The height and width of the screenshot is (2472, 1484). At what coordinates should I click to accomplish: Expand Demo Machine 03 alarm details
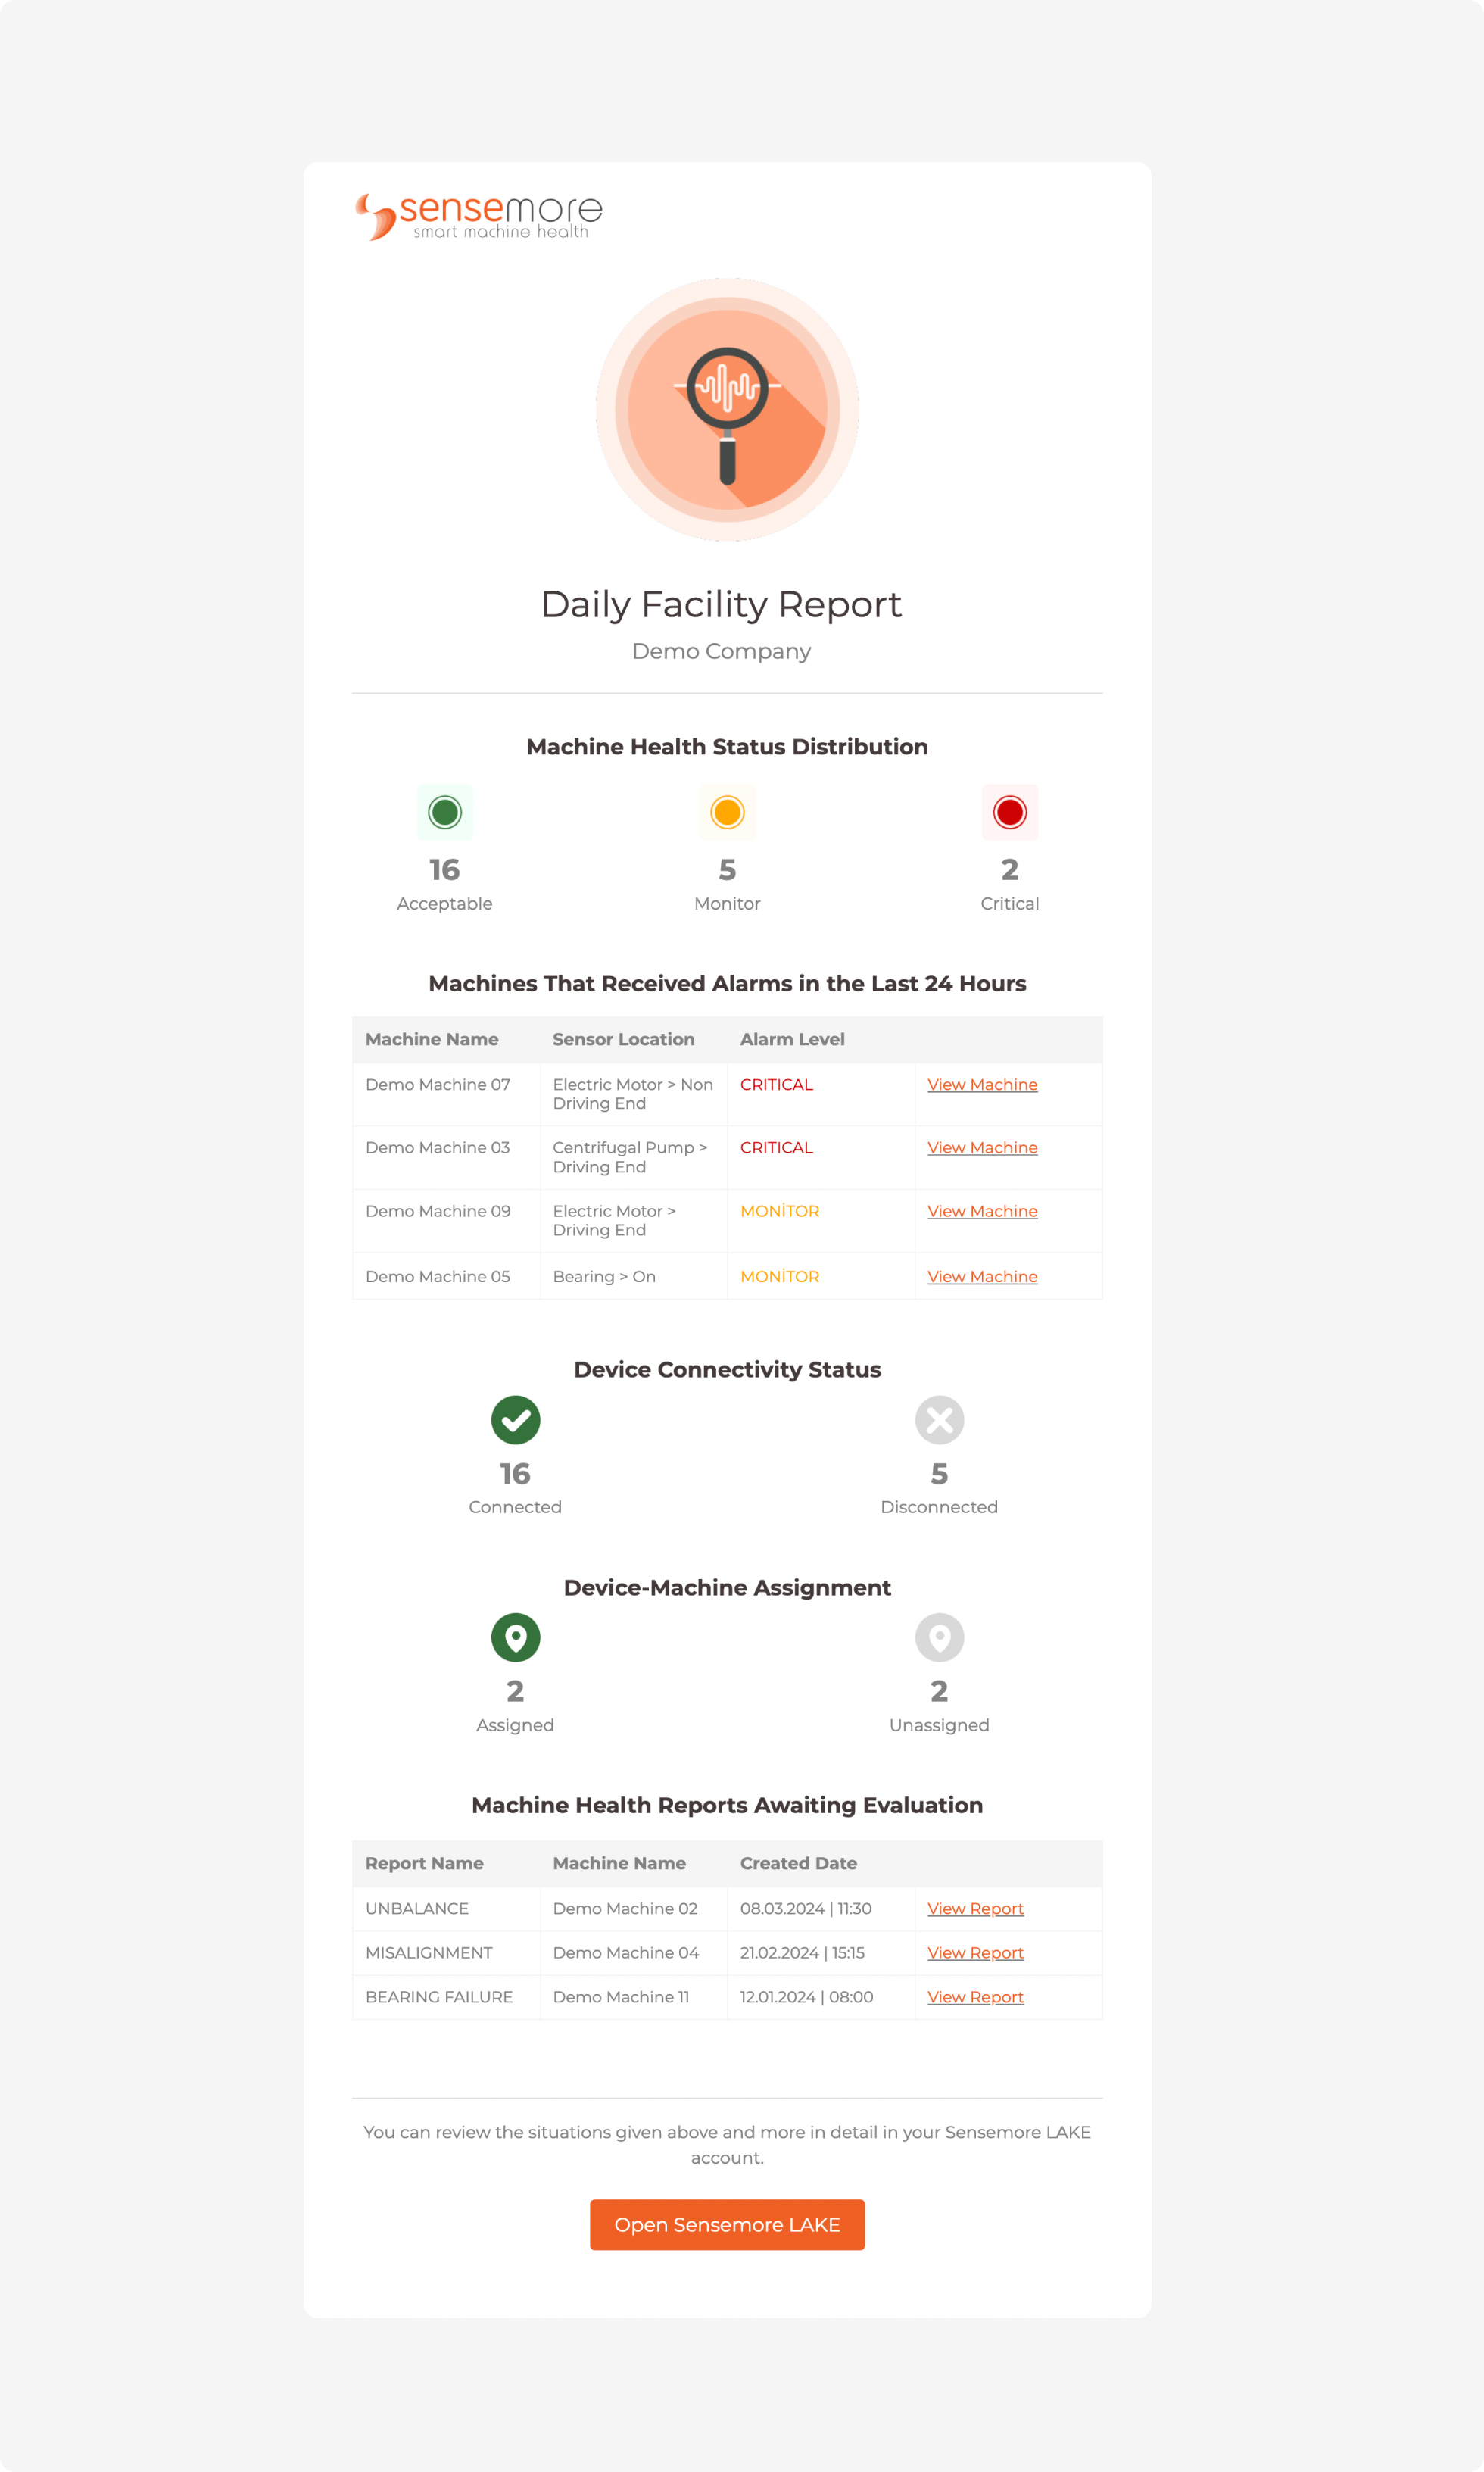click(x=981, y=1146)
